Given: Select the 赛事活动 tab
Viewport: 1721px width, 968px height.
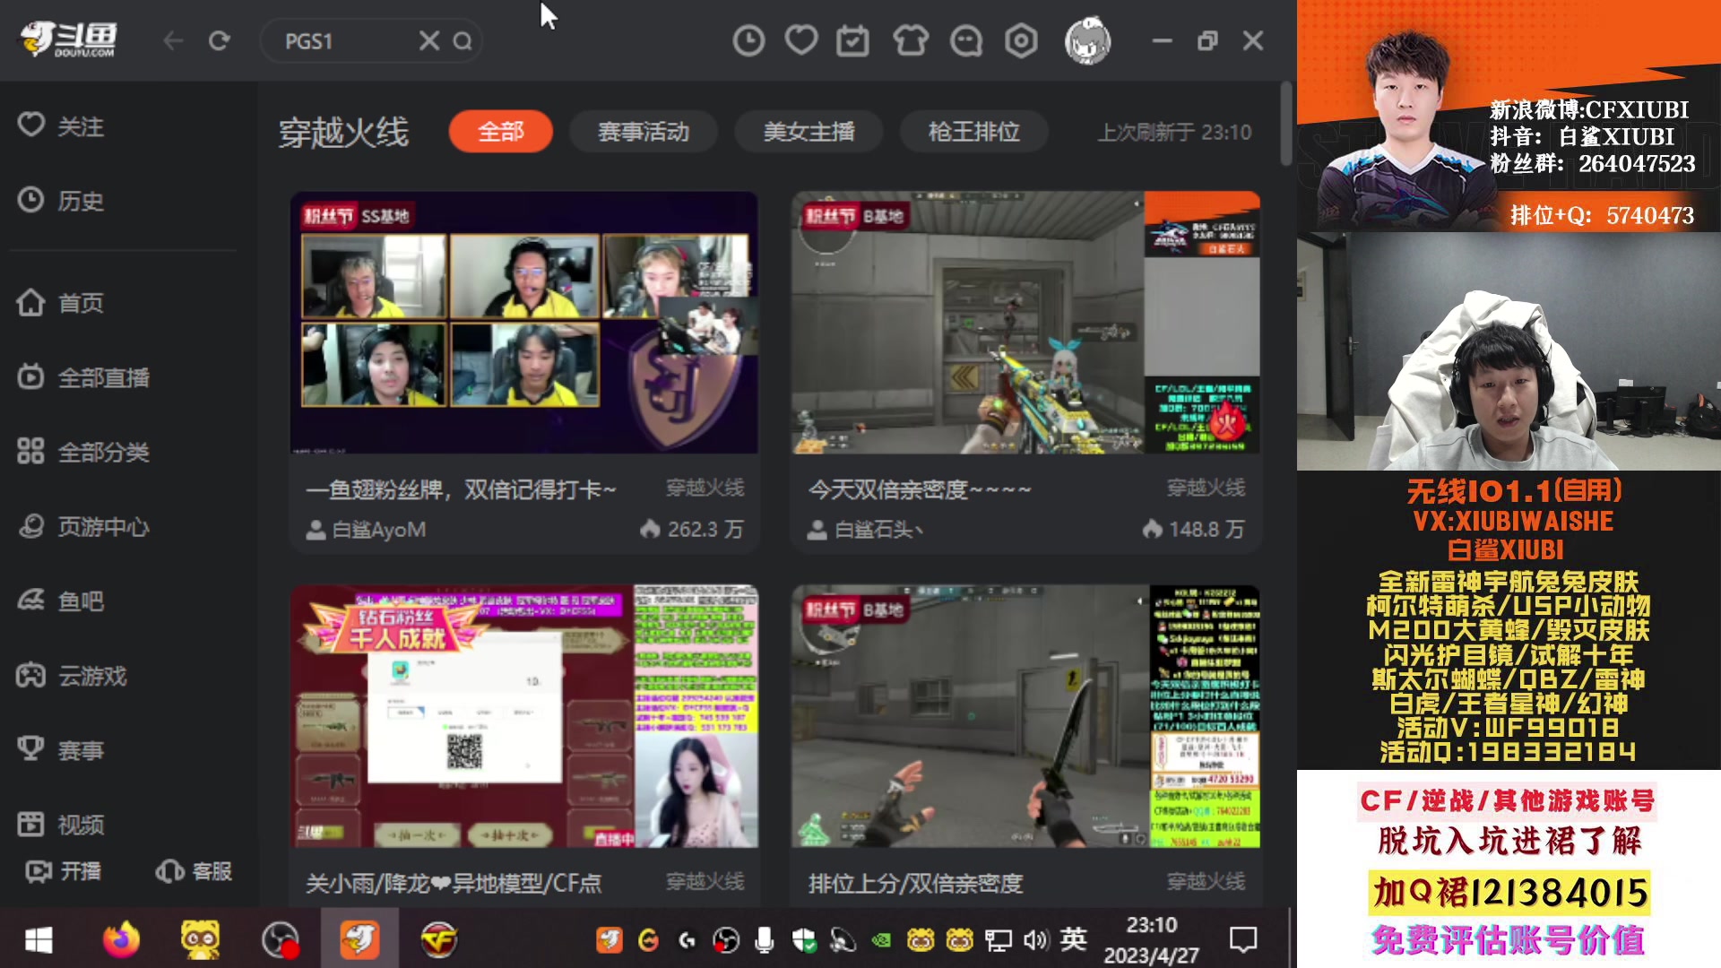Looking at the screenshot, I should tap(643, 132).
